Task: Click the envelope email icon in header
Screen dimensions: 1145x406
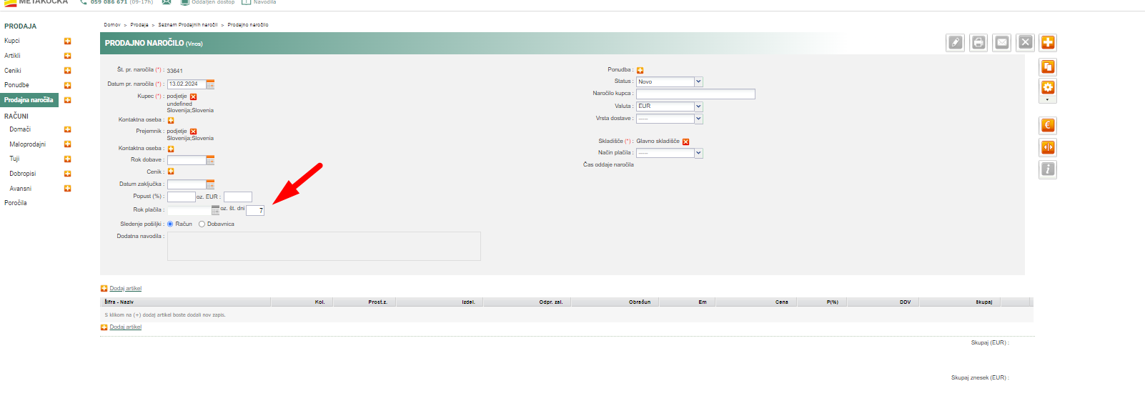Action: 1002,42
